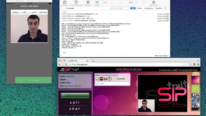Select the zebra pattern theme swatch
The width and height of the screenshot is (206, 116).
[x=195, y=98]
